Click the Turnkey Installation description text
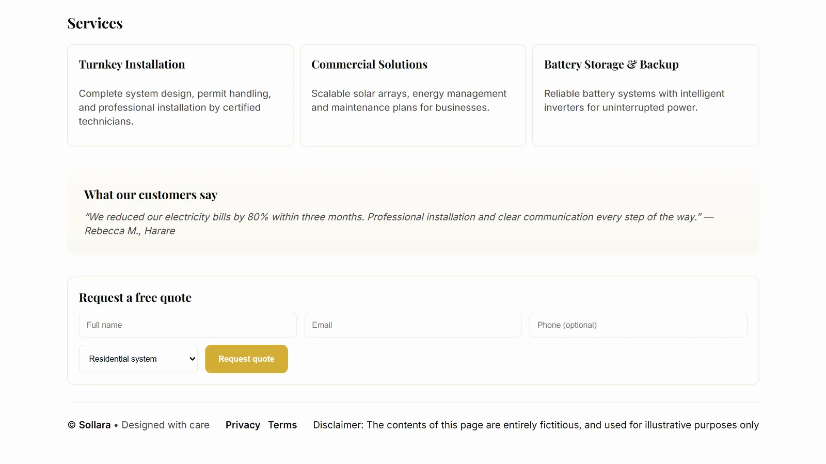 click(x=174, y=107)
